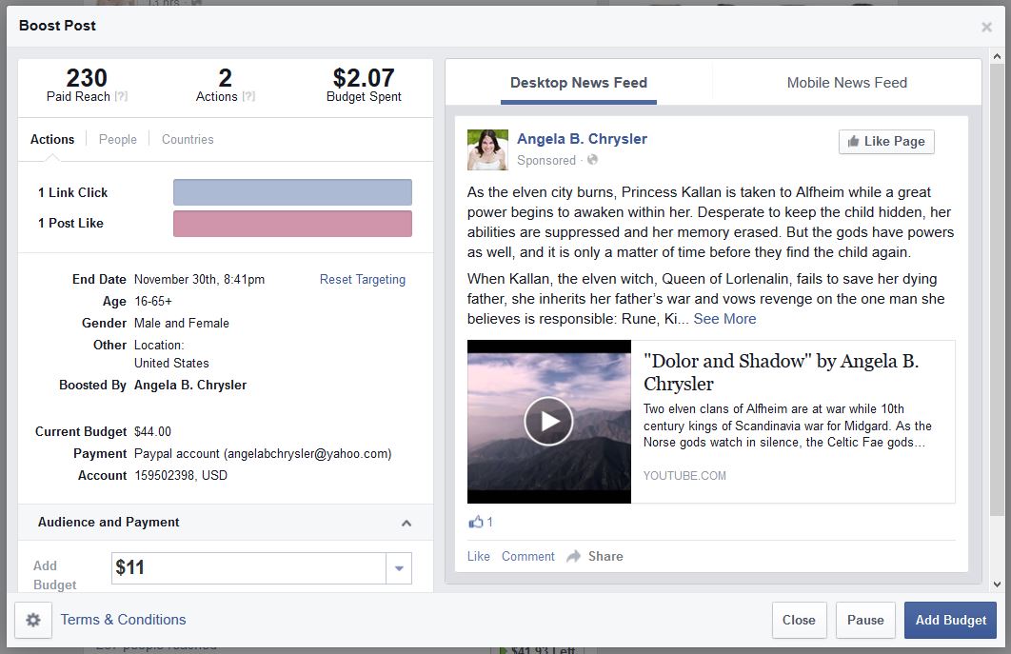This screenshot has height=654, width=1011.
Task: Click the Age 16-65+ value
Action: coord(153,301)
